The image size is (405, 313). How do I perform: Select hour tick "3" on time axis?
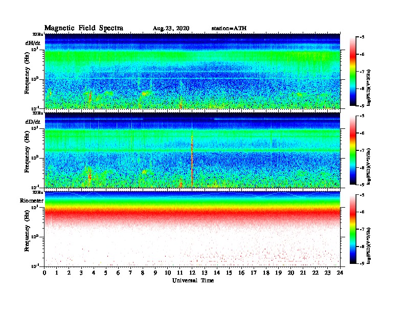81,273
